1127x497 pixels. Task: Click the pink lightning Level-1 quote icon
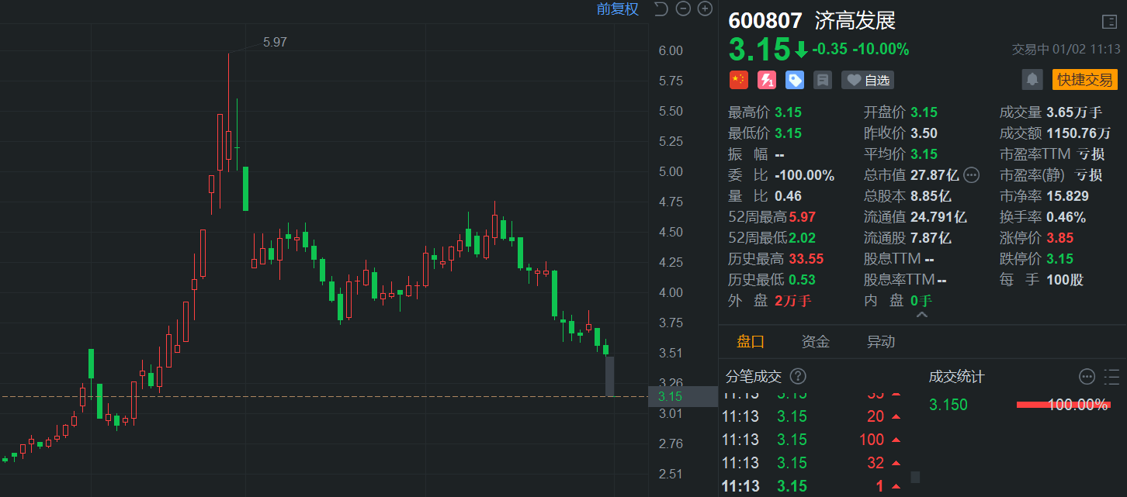point(766,80)
